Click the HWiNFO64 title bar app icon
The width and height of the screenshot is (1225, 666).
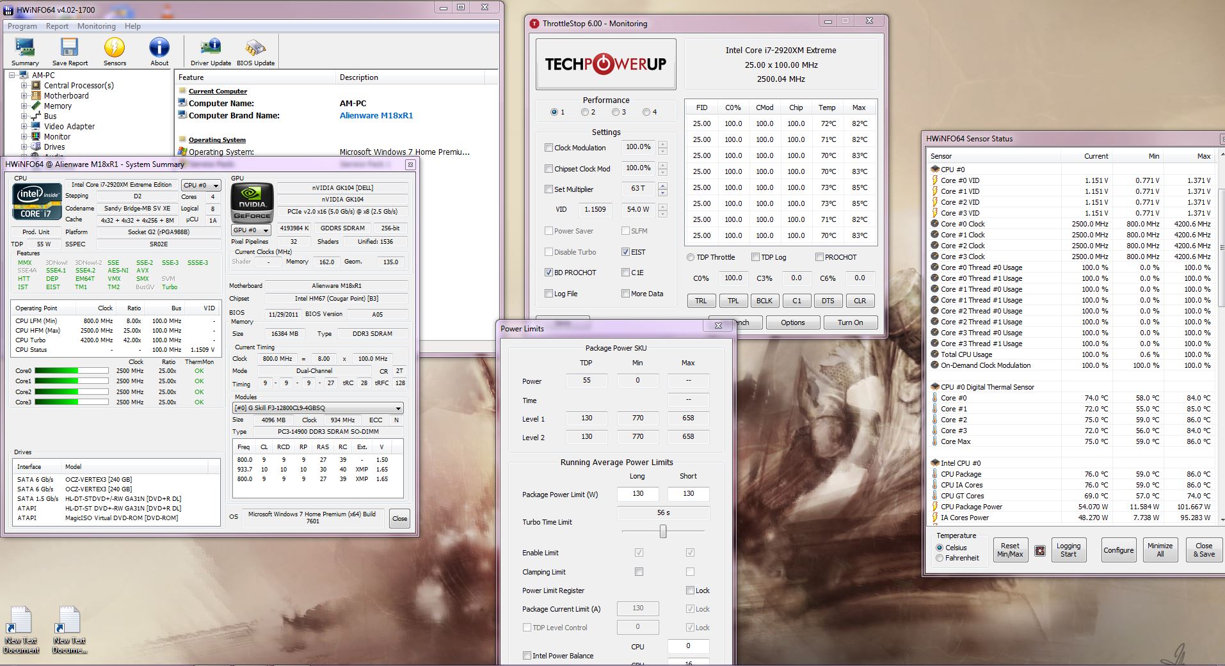8,10
